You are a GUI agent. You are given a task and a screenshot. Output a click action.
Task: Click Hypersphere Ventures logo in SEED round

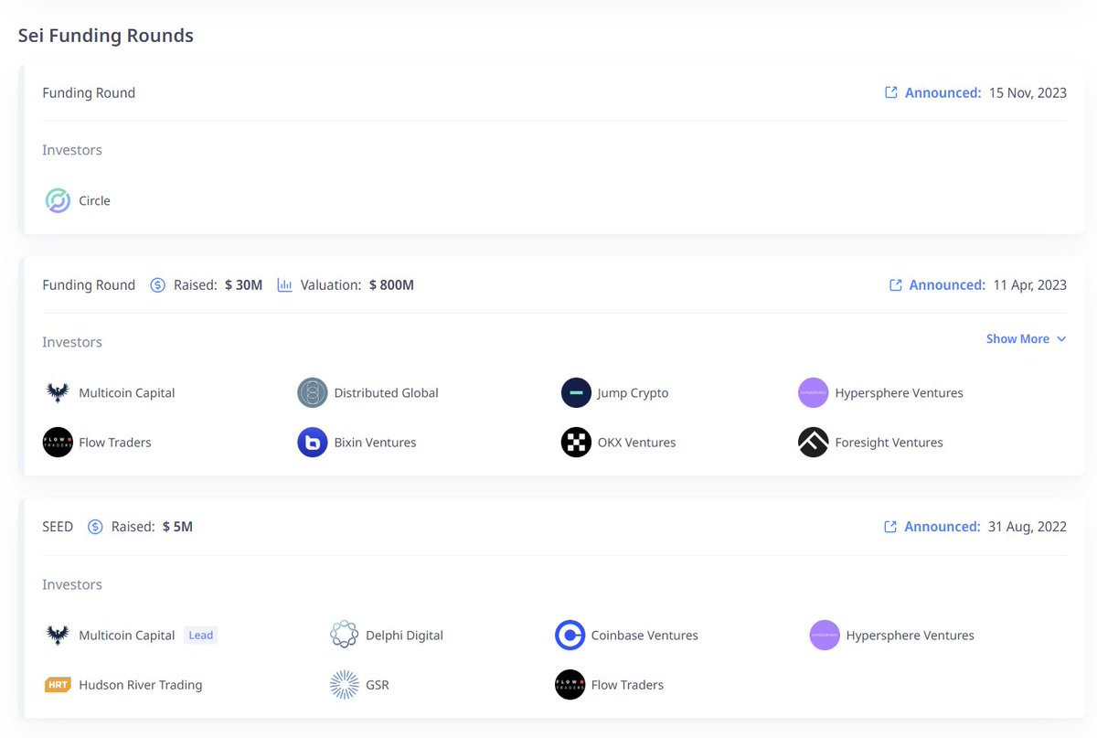[x=825, y=636]
